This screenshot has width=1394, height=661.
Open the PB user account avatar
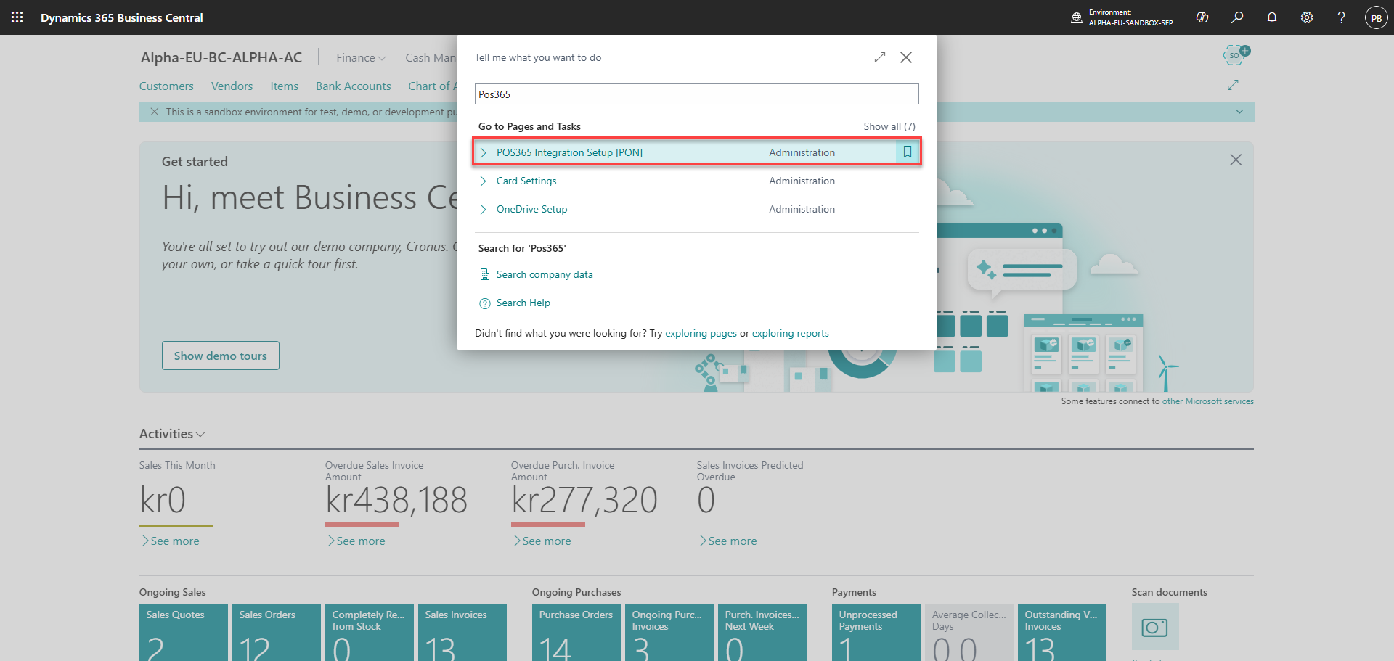(x=1376, y=17)
